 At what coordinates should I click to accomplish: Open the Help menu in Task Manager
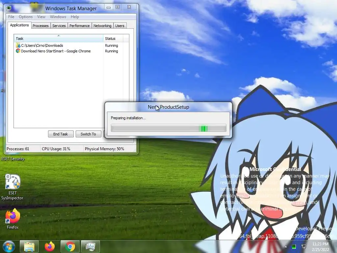pos(75,17)
